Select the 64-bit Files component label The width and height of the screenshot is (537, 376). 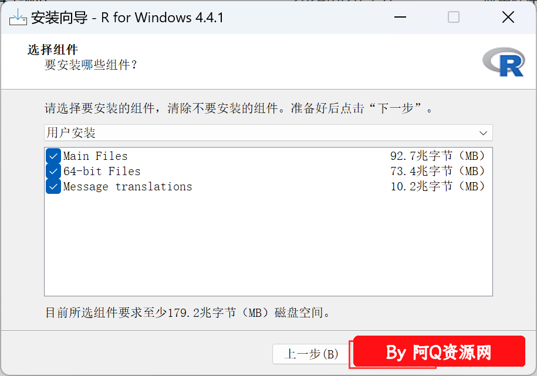click(102, 171)
